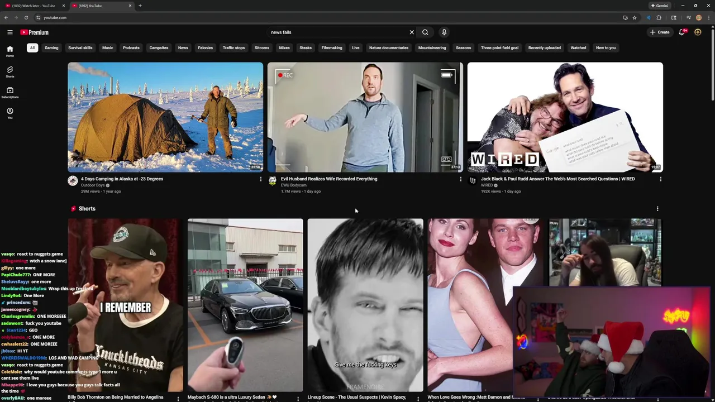Screen dimensions: 715x402
Task: Open the Chrome extensions puzzle icon
Action: [659, 17]
